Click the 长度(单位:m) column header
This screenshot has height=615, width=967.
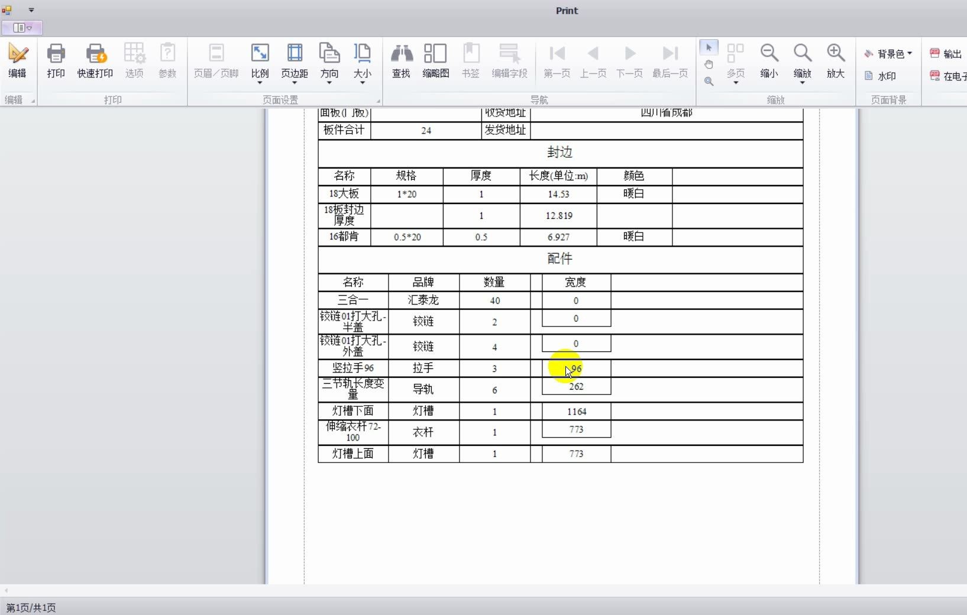558,176
